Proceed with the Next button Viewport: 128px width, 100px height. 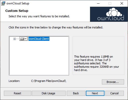pyautogui.click(x=95, y=93)
